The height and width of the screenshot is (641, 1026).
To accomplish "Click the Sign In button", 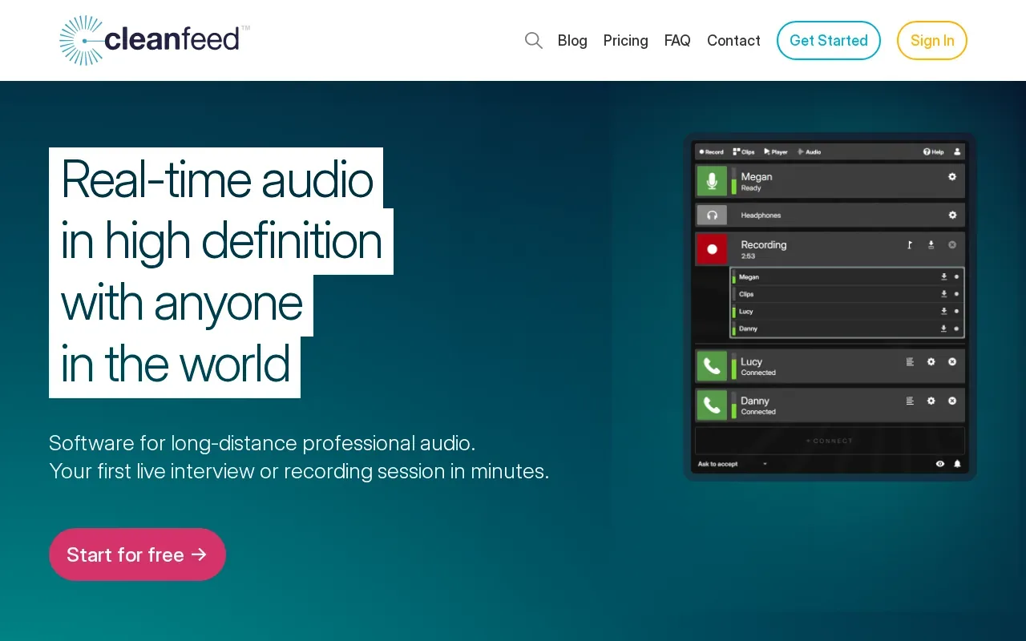I will click(932, 40).
